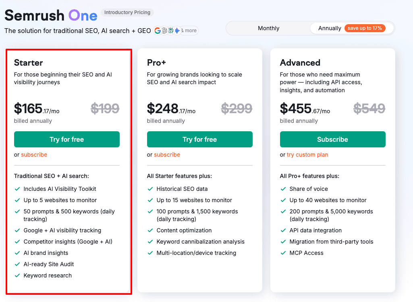This screenshot has height=302, width=413.
Task: Switch billing to Monthly
Action: (268, 28)
